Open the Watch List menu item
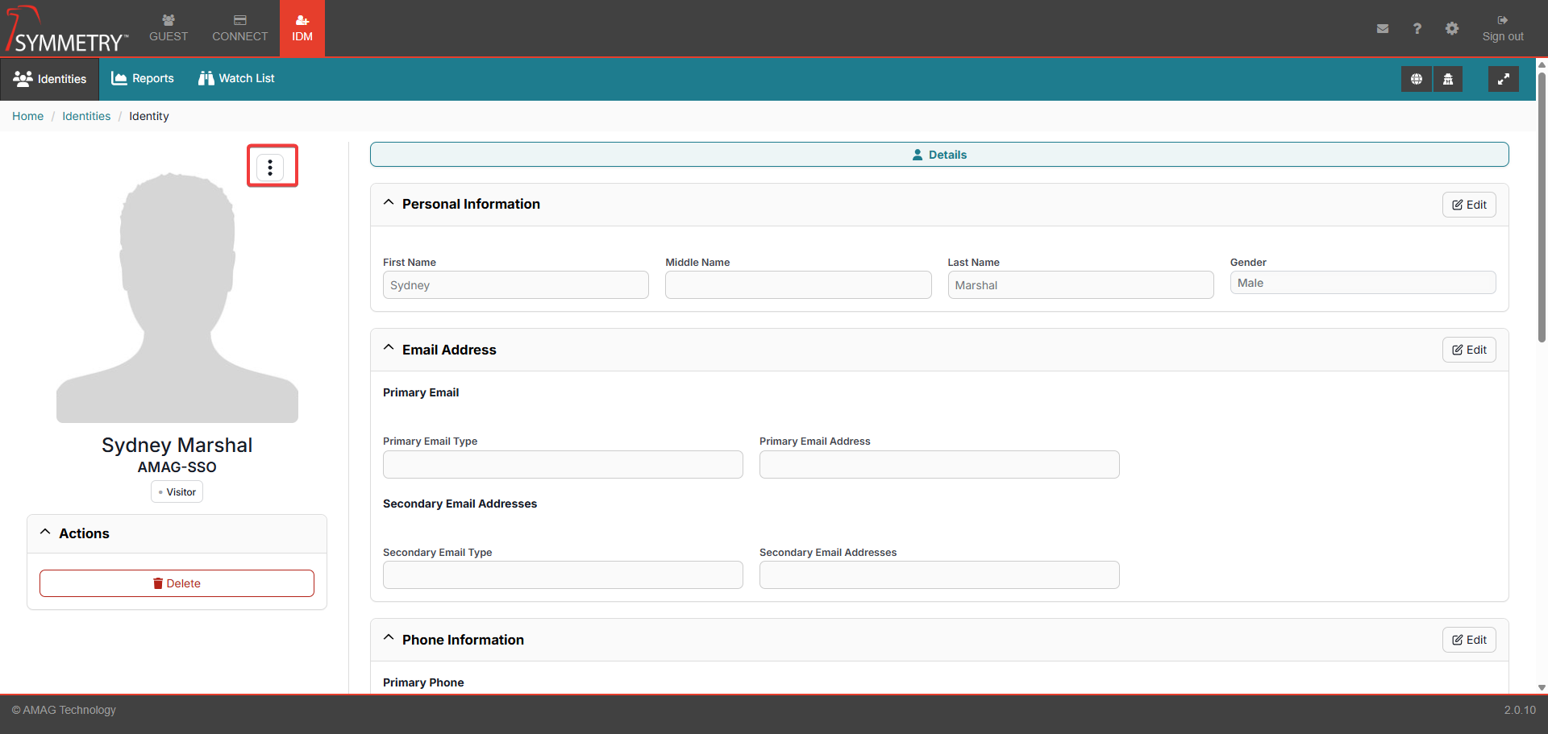 236,78
